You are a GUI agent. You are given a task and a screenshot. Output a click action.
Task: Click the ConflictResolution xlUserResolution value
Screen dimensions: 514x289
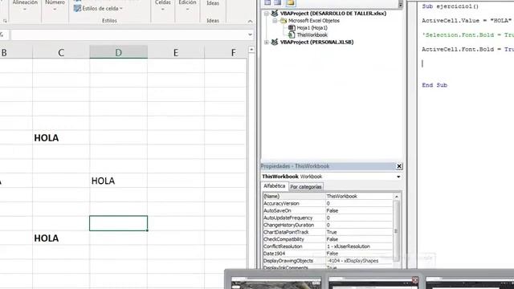click(x=359, y=246)
